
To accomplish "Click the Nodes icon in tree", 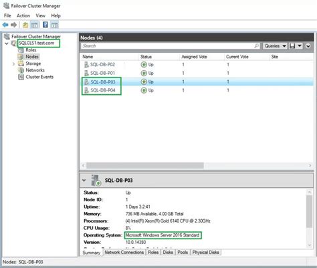I will pos(21,57).
